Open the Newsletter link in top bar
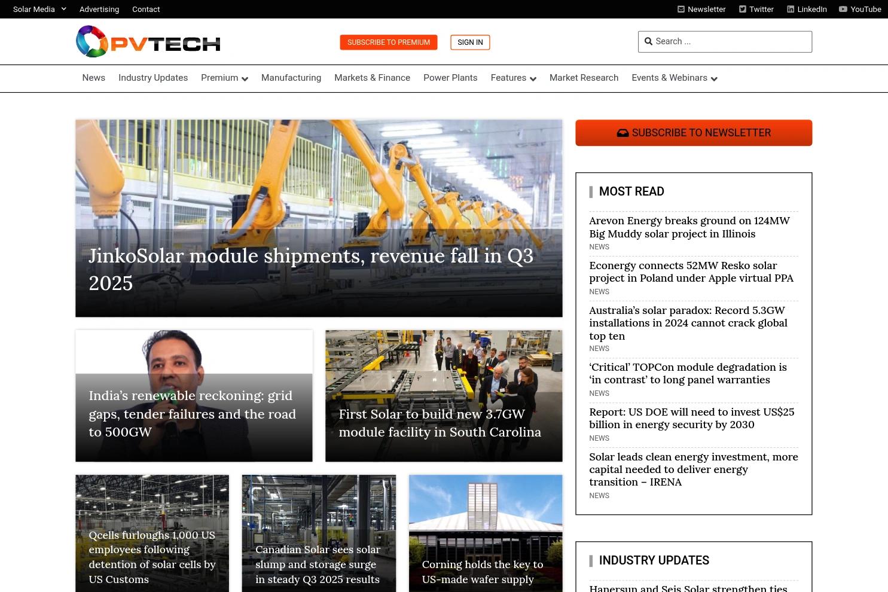Viewport: 888px width, 592px height. [x=707, y=9]
